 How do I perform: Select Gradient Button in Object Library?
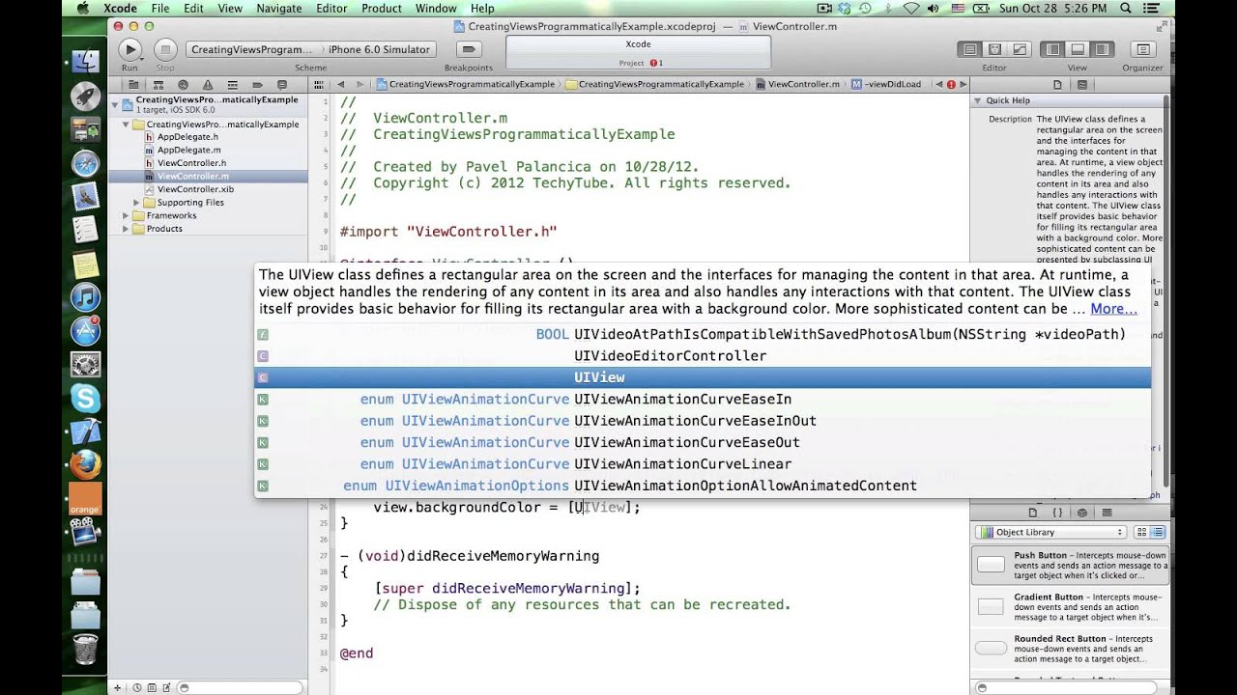1069,607
